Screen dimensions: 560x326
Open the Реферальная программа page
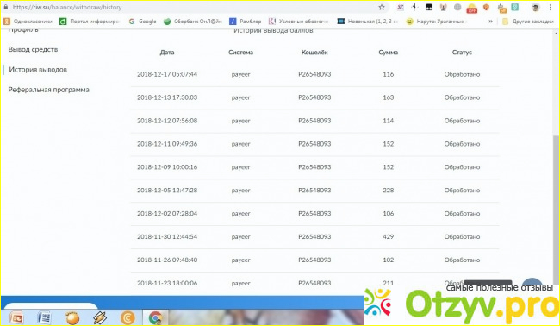tap(48, 90)
